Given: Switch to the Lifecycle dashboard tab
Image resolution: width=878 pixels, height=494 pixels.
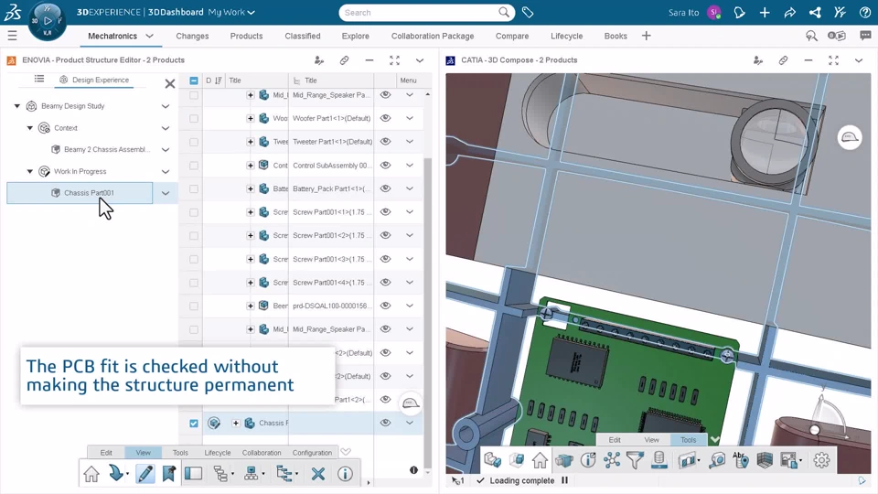Looking at the screenshot, I should tap(566, 36).
